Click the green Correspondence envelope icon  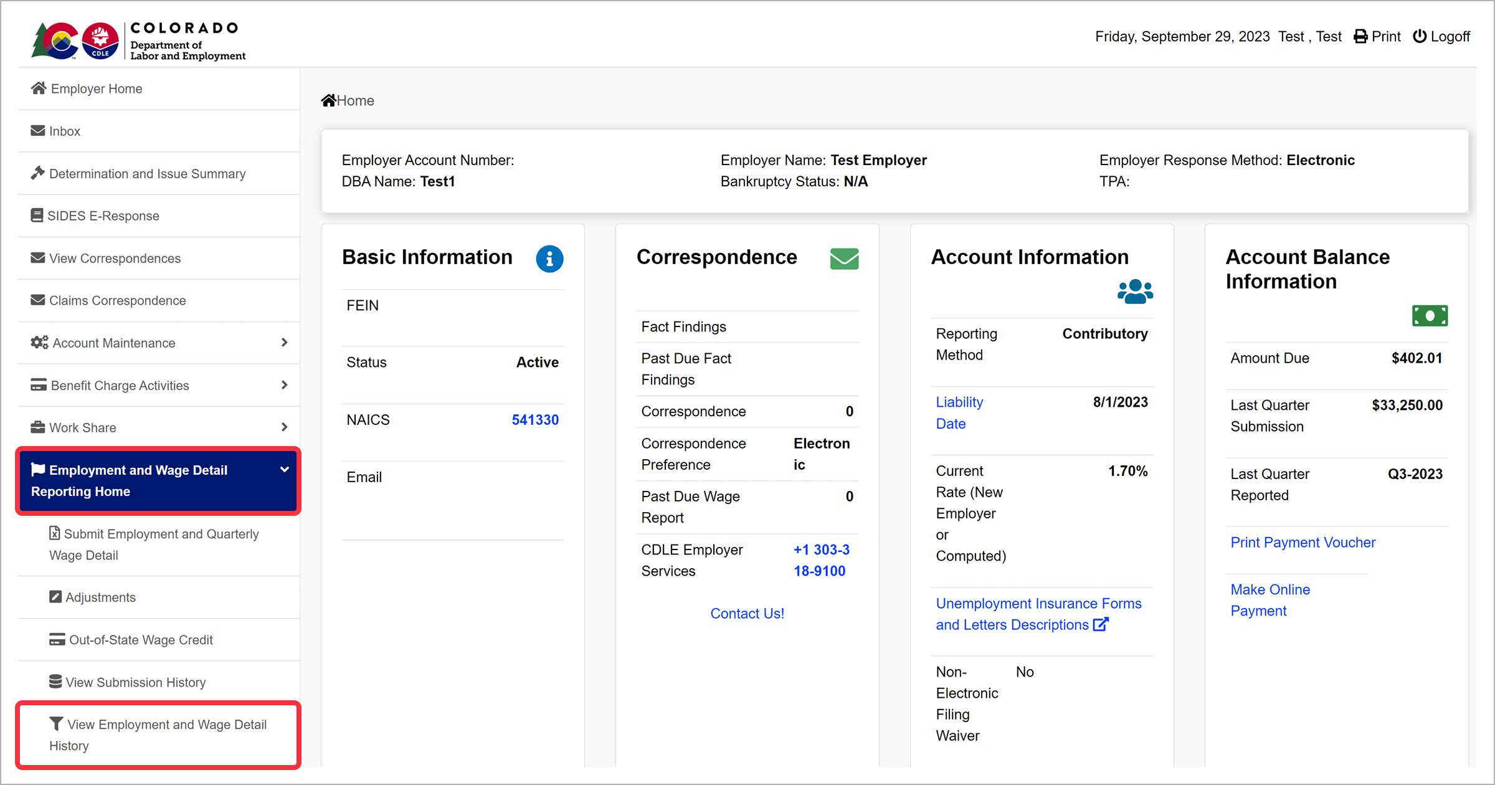click(844, 259)
